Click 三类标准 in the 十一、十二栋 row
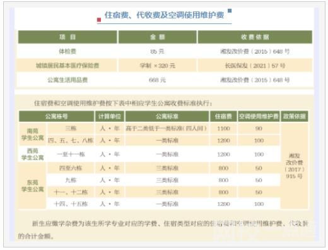The image size is (328, 250). 167,192
